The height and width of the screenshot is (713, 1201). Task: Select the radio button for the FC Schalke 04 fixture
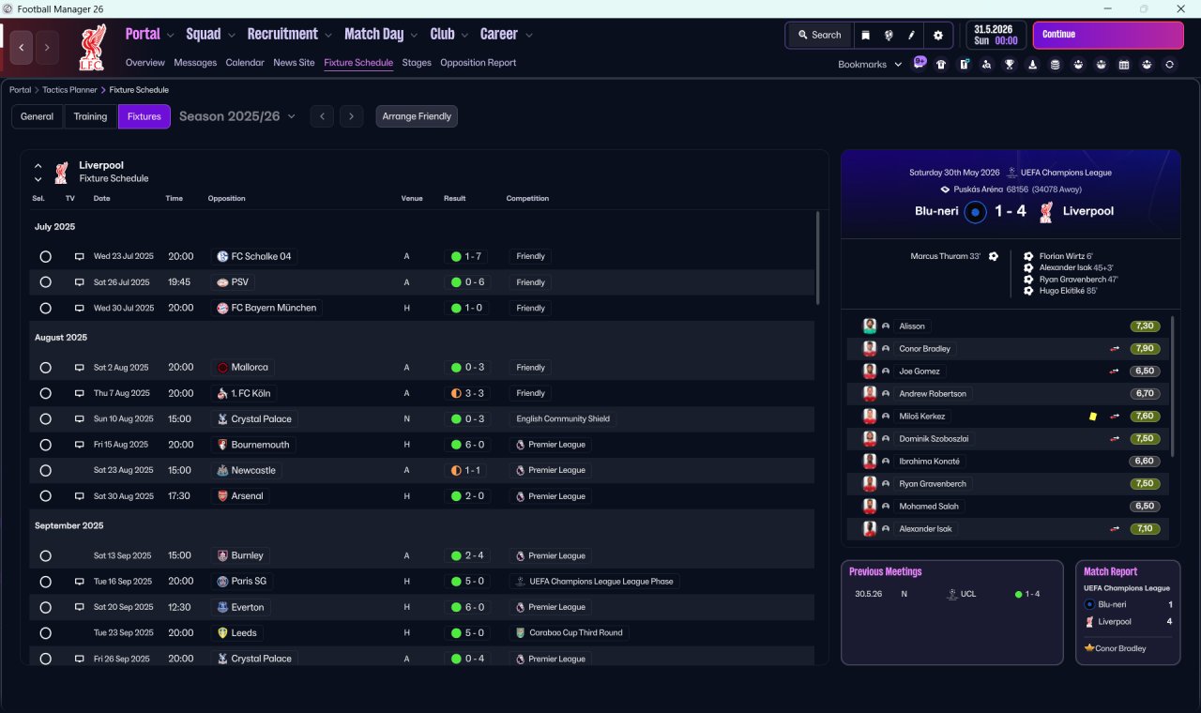point(45,256)
